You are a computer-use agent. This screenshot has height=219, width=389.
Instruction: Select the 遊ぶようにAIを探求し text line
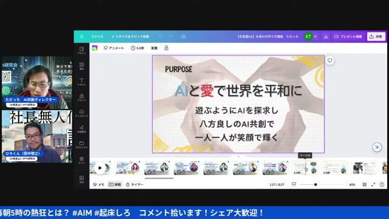(x=236, y=111)
